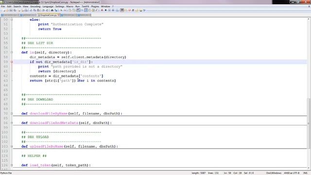311x175 pixels.
Task: Toggle synchronized vertical scrolling
Action: [69, 10]
